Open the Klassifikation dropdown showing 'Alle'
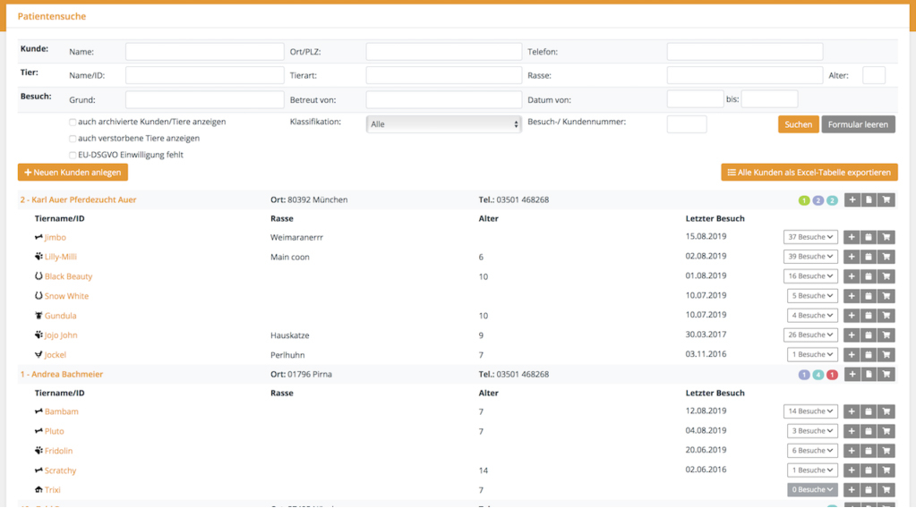The width and height of the screenshot is (916, 508). (443, 124)
